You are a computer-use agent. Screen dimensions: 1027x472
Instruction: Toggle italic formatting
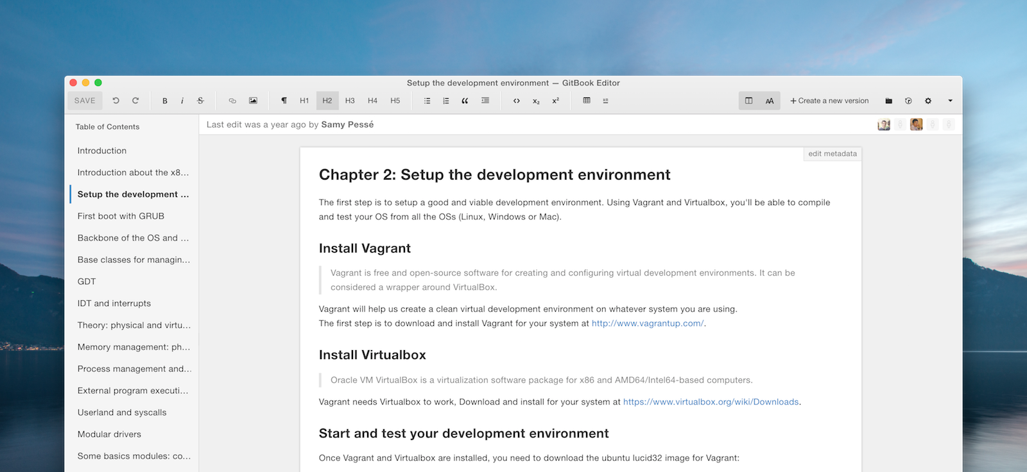click(x=182, y=101)
